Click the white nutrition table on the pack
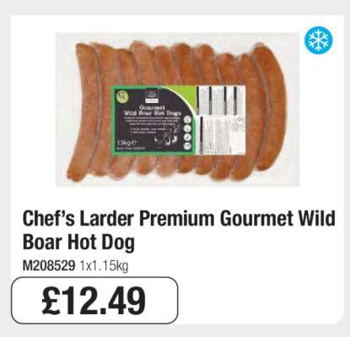Image resolution: width=350 pixels, height=337 pixels. coord(221,120)
